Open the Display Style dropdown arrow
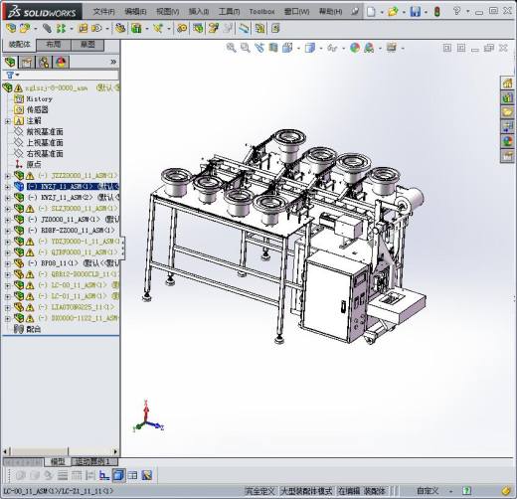 pos(321,49)
